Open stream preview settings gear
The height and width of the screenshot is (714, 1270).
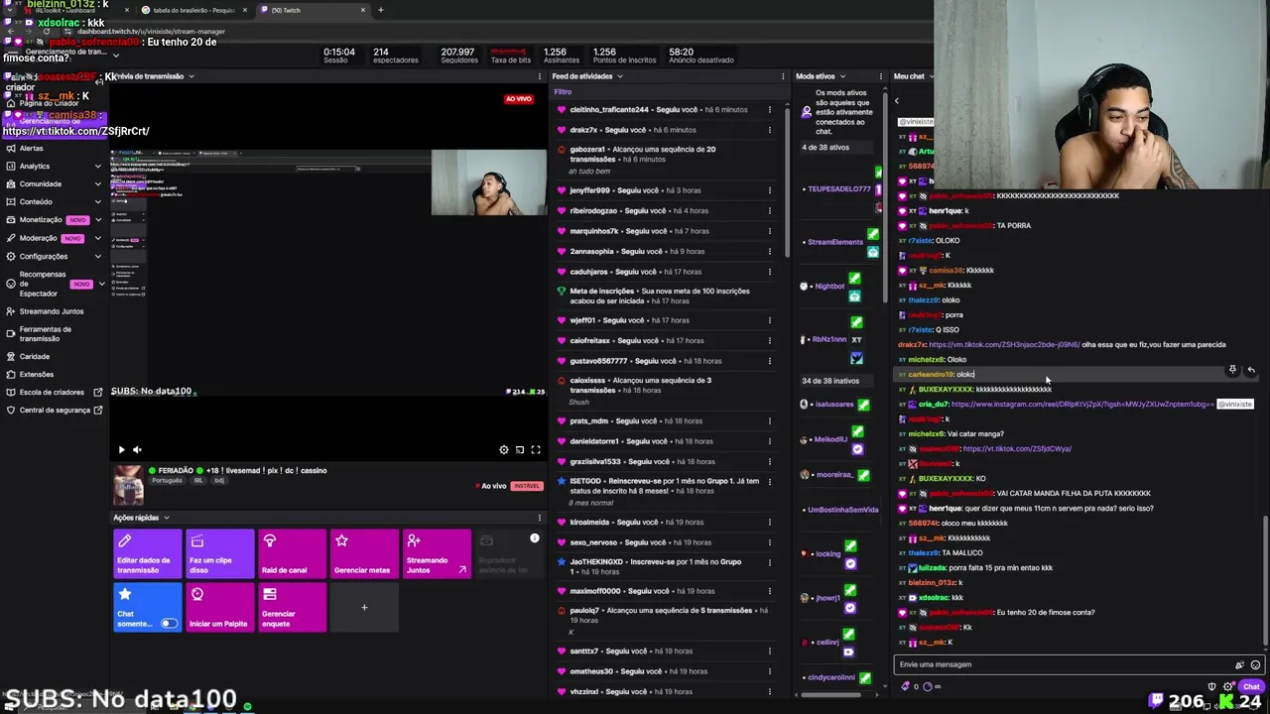pyautogui.click(x=504, y=449)
